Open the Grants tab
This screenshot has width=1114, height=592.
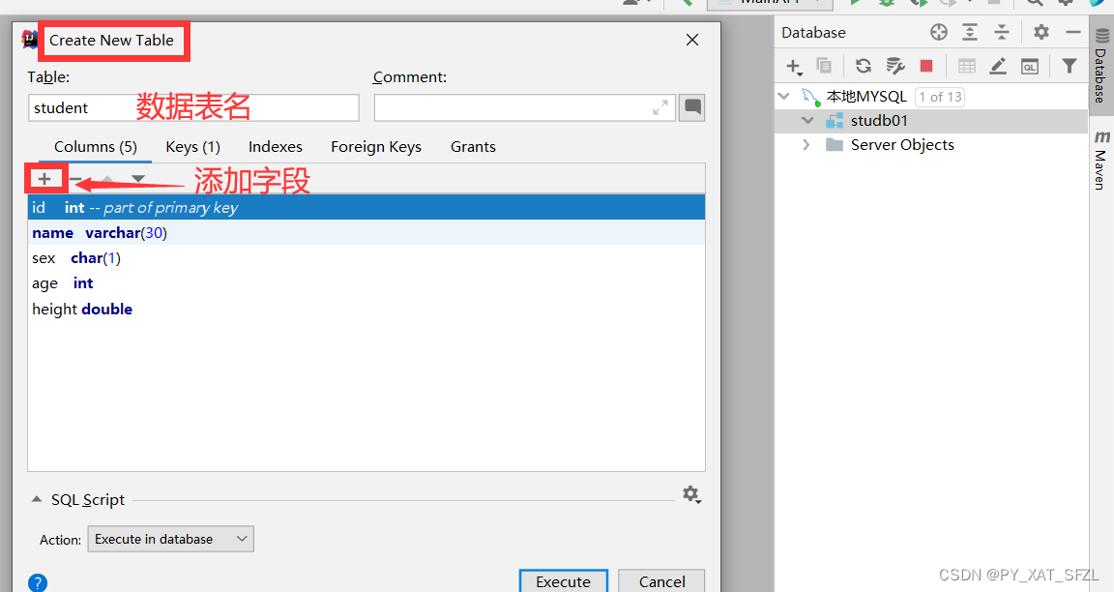[x=473, y=147]
